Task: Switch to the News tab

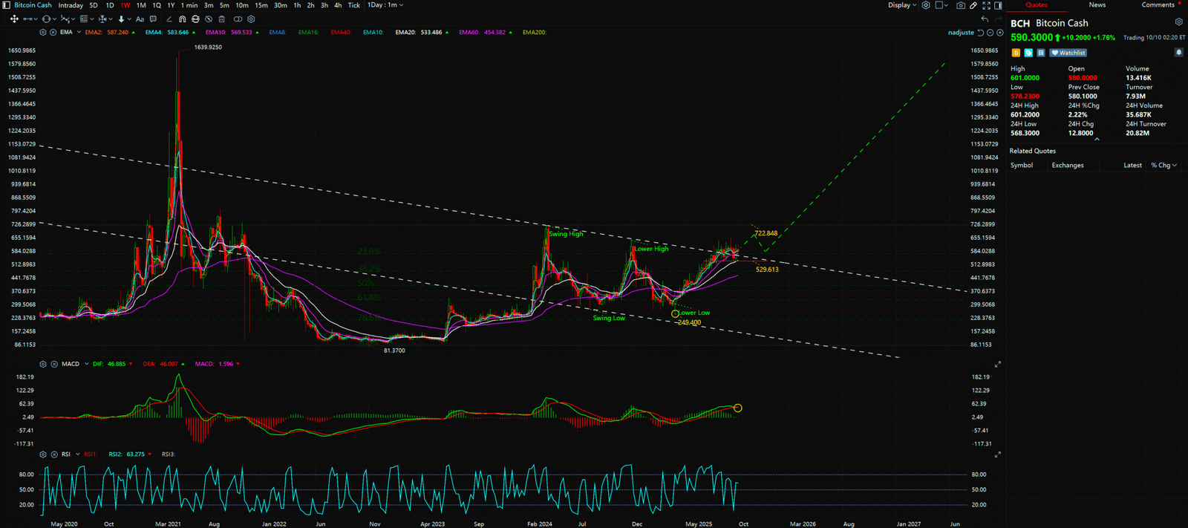Action: (x=1097, y=5)
